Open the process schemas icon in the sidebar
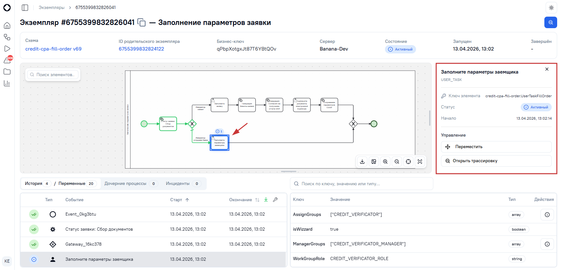The width and height of the screenshot is (561, 270). tap(7, 37)
